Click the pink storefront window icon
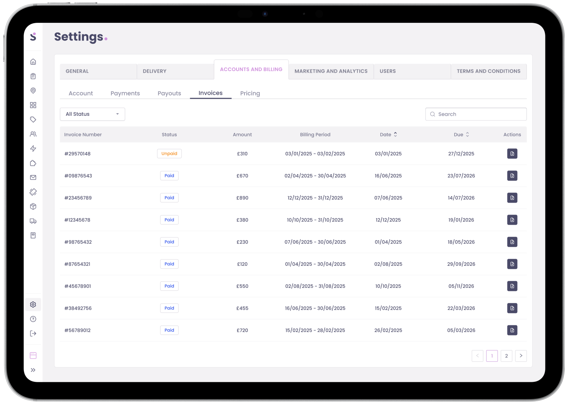This screenshot has height=405, width=569. click(33, 355)
